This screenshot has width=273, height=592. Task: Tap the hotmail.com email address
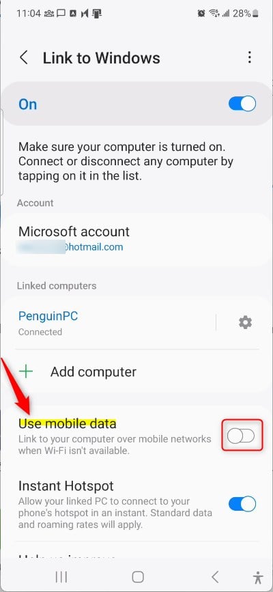pos(70,247)
